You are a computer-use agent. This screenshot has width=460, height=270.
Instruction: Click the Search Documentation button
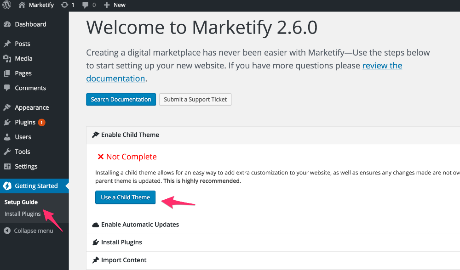pos(121,100)
